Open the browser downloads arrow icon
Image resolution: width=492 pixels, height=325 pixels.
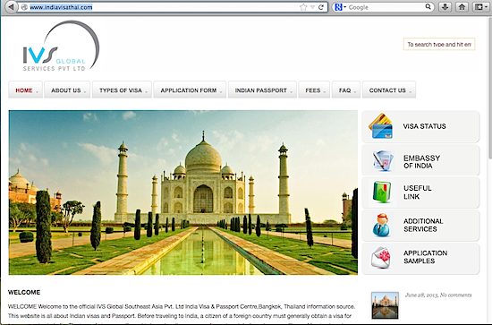click(445, 7)
